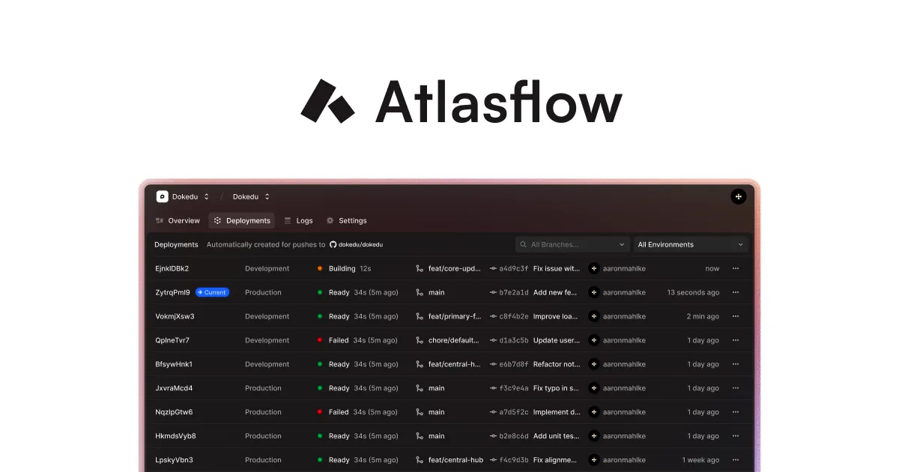Click the search icon in All Branches field
This screenshot has height=472, width=899.
coord(523,244)
